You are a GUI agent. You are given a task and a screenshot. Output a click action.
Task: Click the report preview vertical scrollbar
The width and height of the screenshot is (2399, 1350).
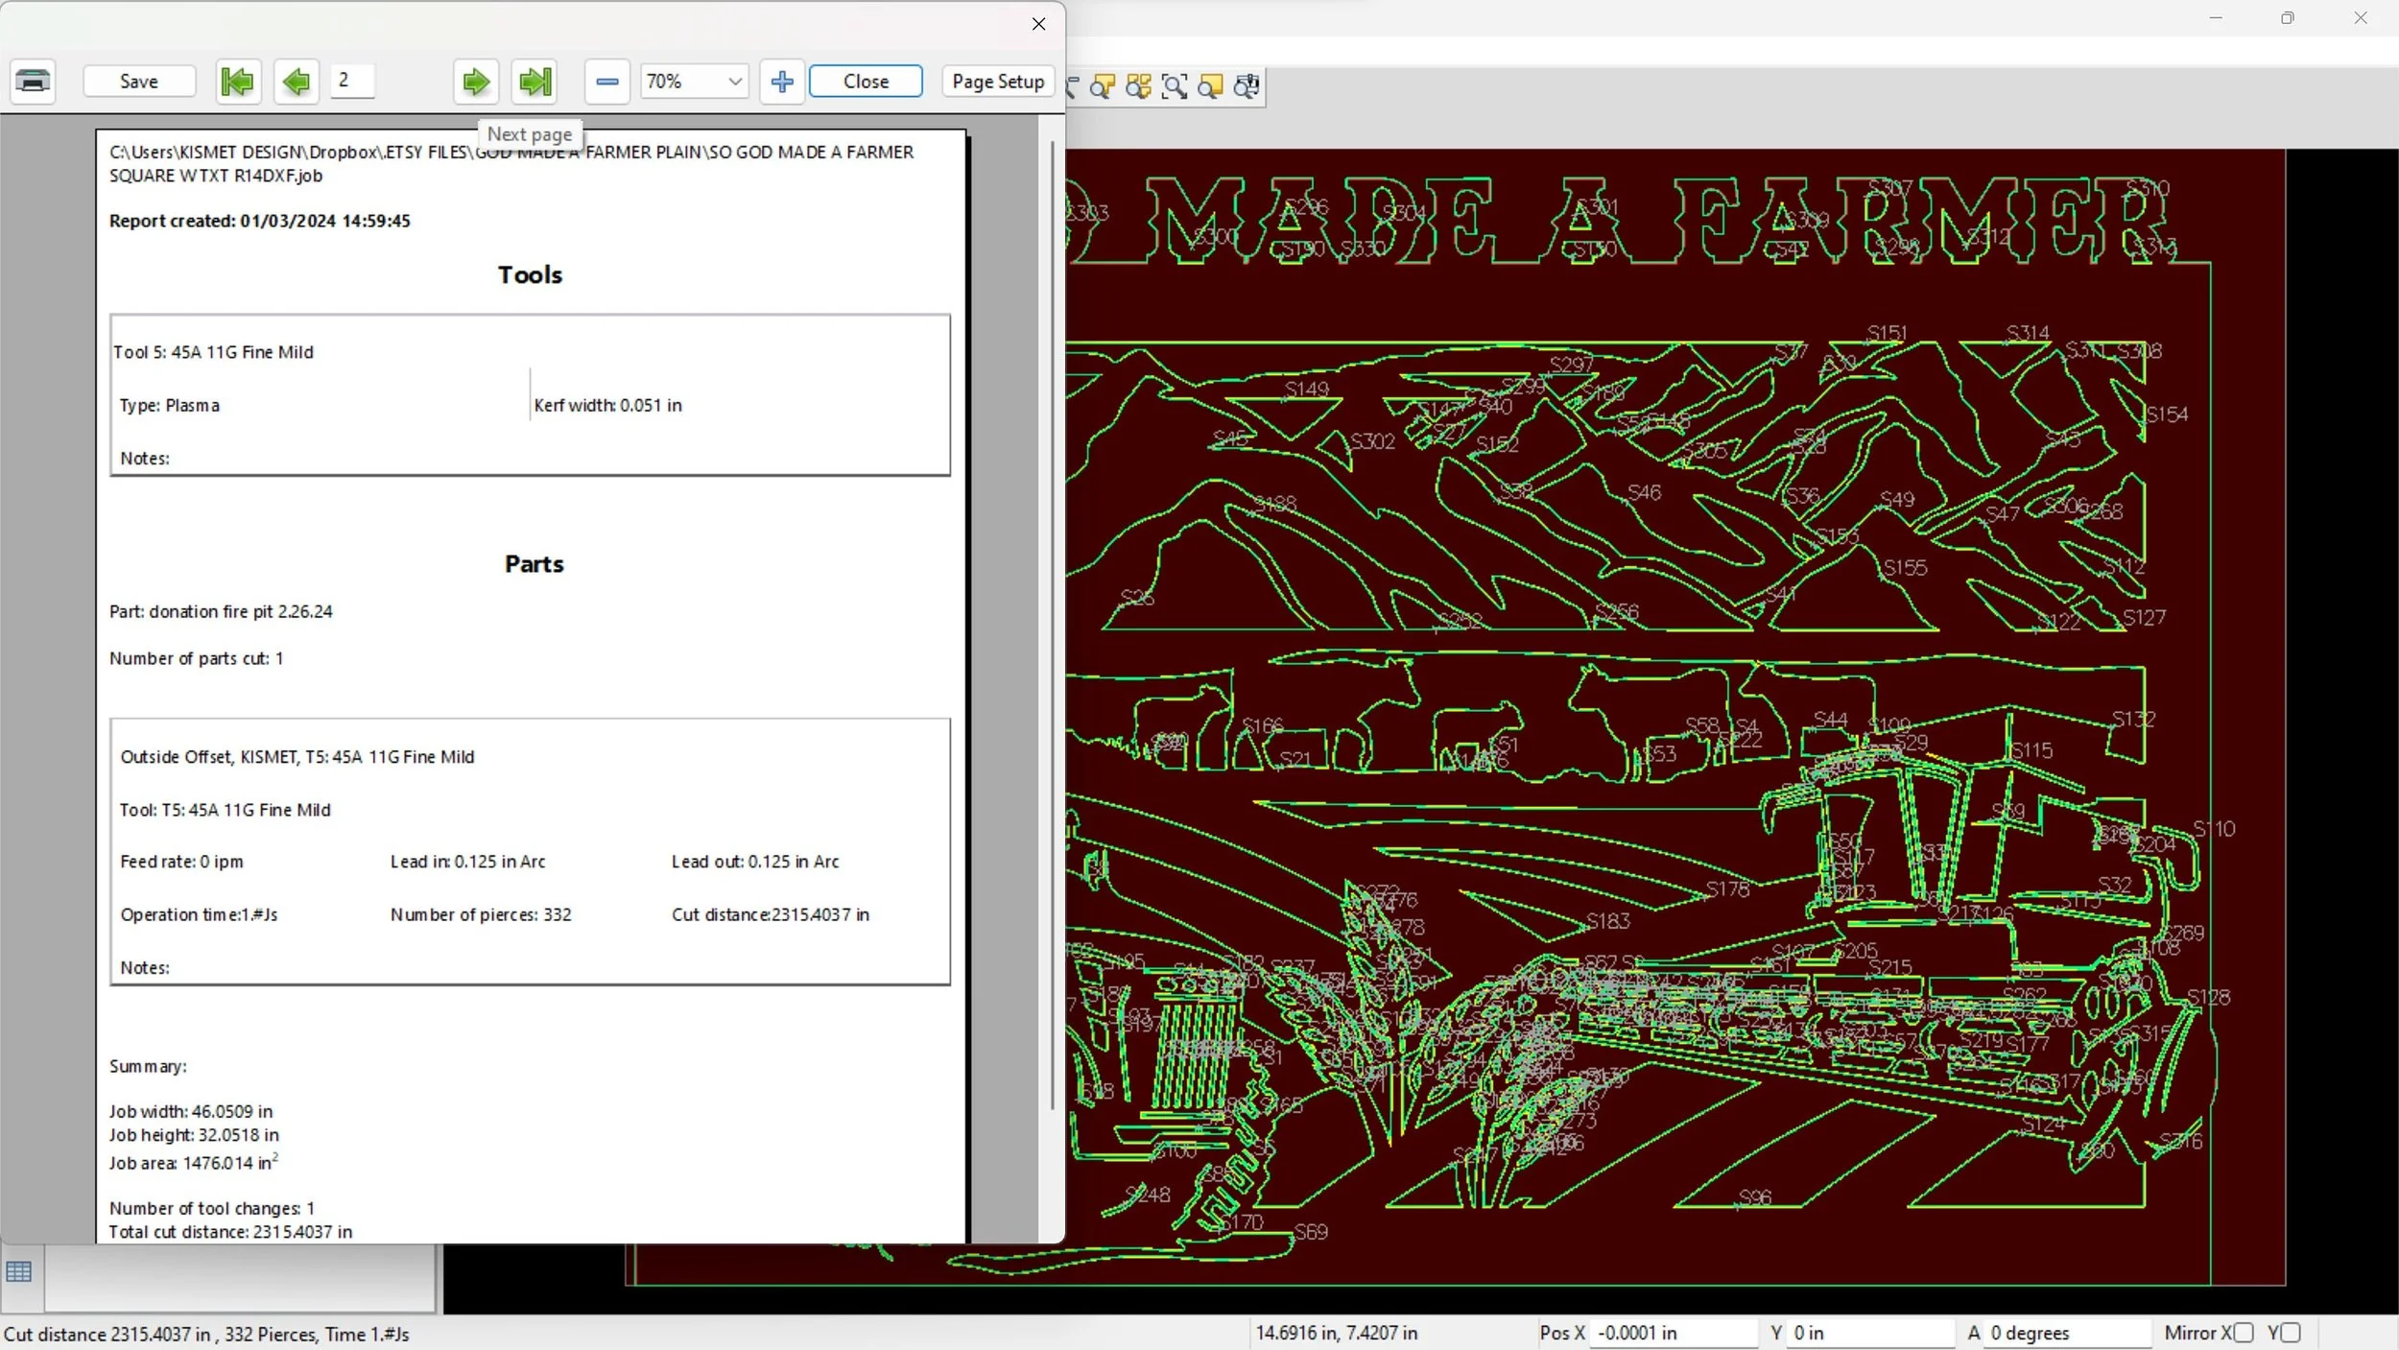[x=1052, y=624]
